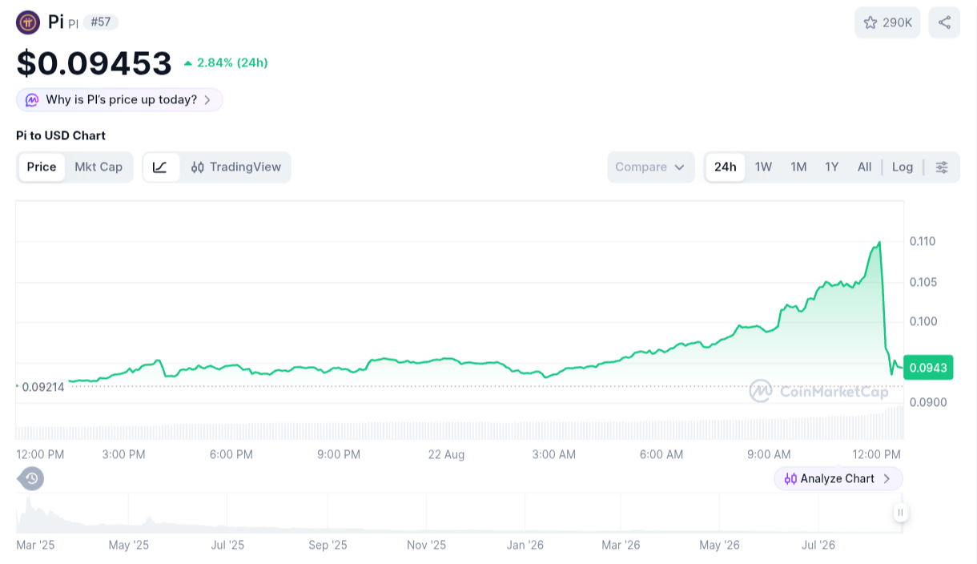Screen dimensions: 977x564
Task: Click the price peak on the chart line
Action: 880,241
